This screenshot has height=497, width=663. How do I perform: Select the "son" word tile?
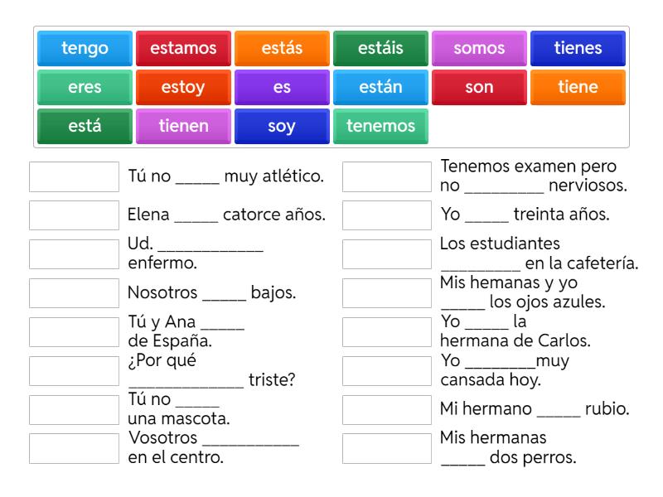[480, 87]
